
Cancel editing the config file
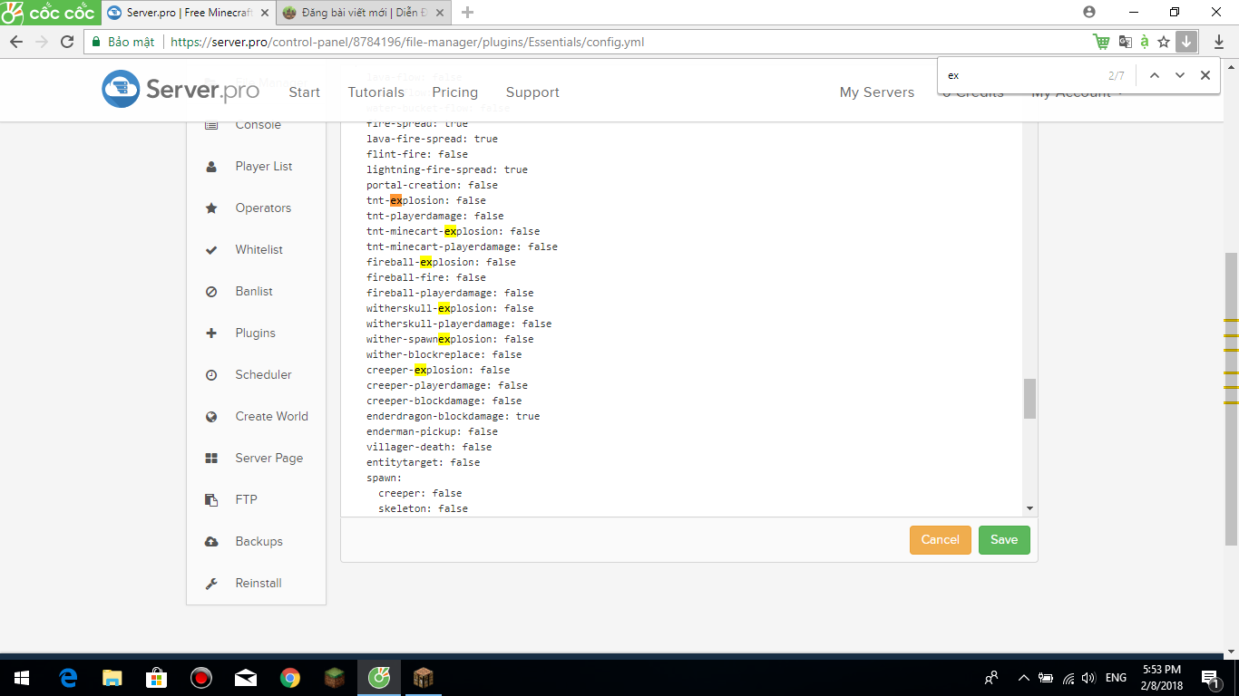pyautogui.click(x=940, y=540)
